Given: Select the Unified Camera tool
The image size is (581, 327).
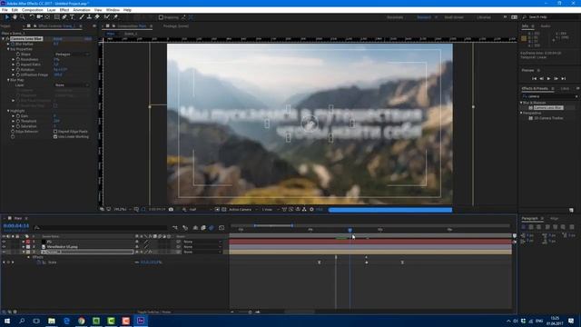Looking at the screenshot, I should [x=39, y=17].
